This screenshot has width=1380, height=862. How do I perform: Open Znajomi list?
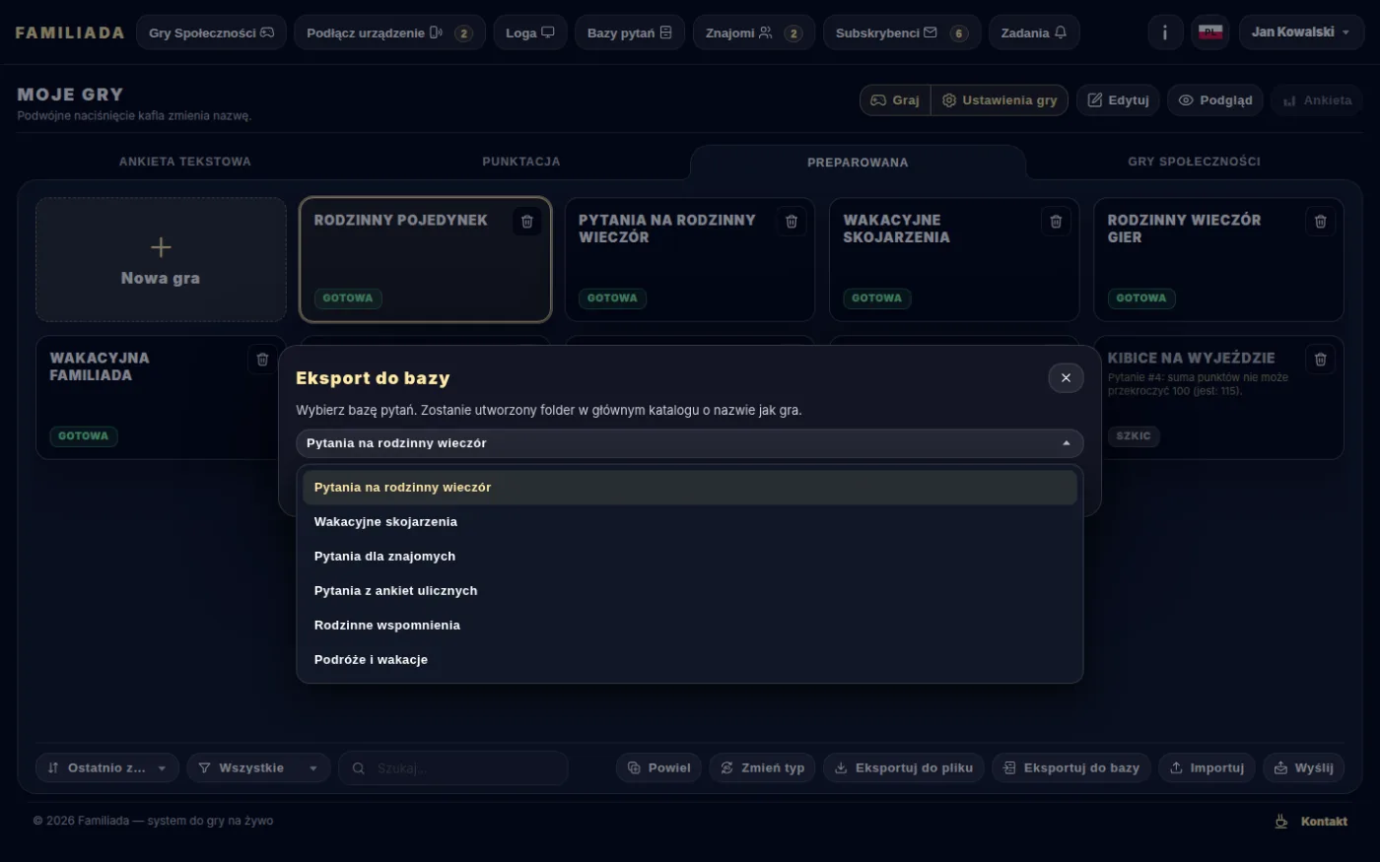coord(754,33)
